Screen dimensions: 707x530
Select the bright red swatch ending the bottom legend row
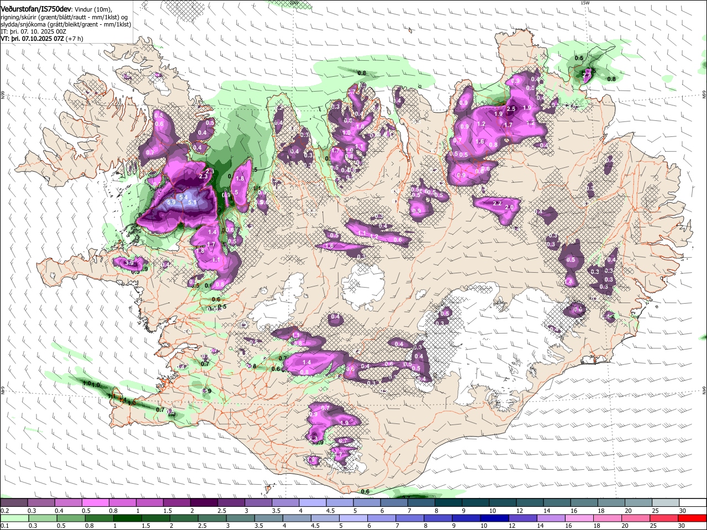tap(692, 518)
